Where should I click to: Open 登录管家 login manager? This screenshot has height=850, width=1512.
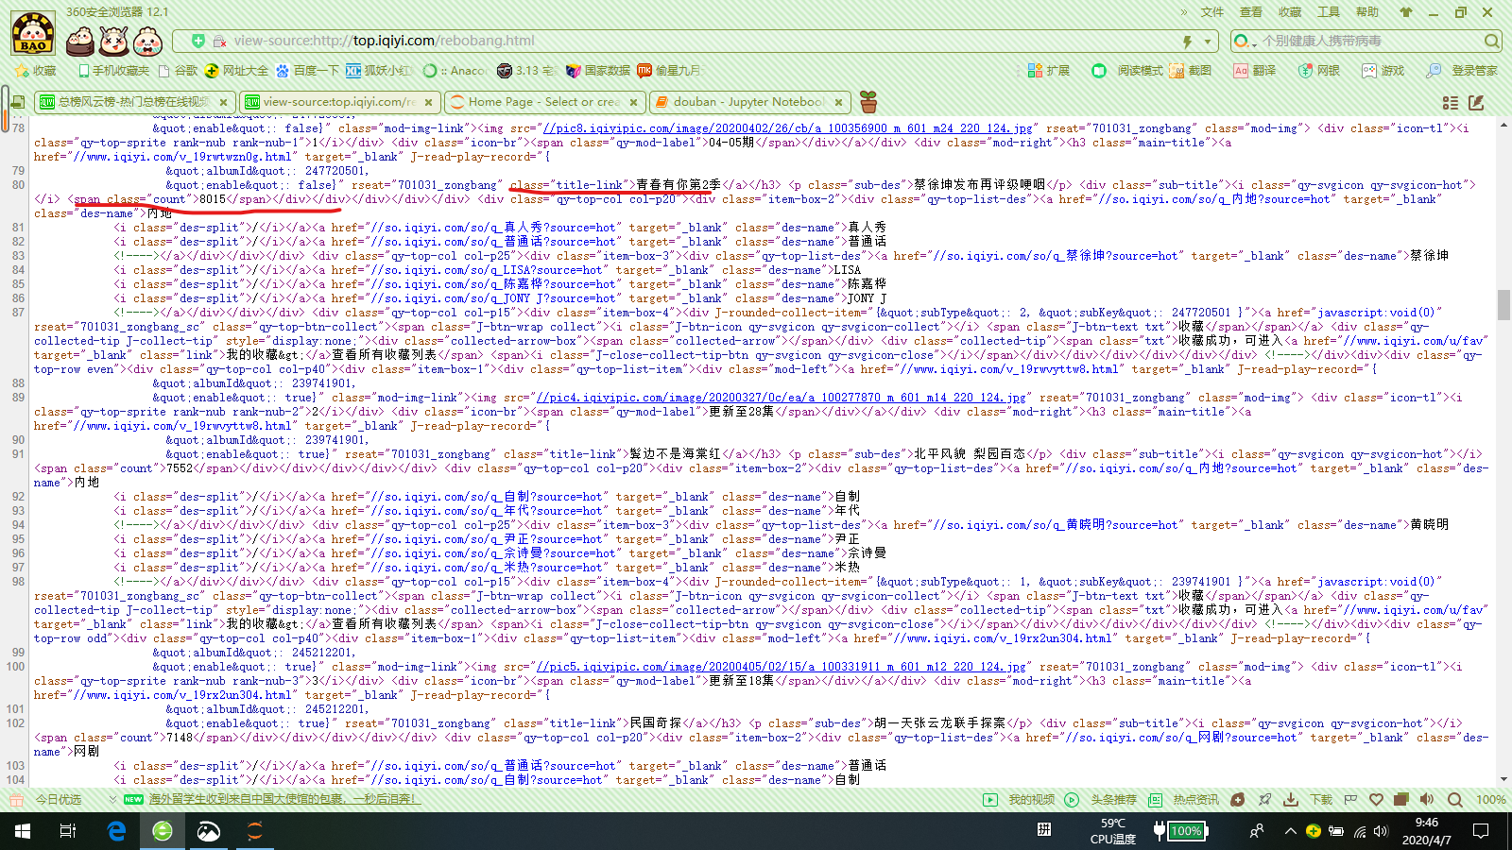coord(1463,71)
